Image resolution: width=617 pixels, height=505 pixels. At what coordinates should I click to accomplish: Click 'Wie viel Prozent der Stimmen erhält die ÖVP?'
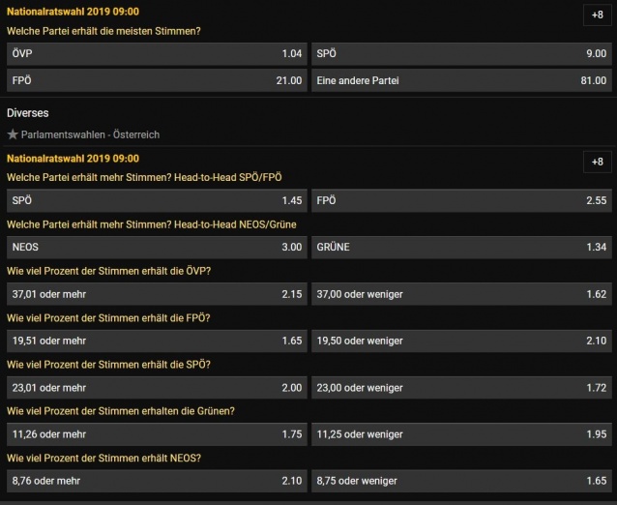(108, 271)
